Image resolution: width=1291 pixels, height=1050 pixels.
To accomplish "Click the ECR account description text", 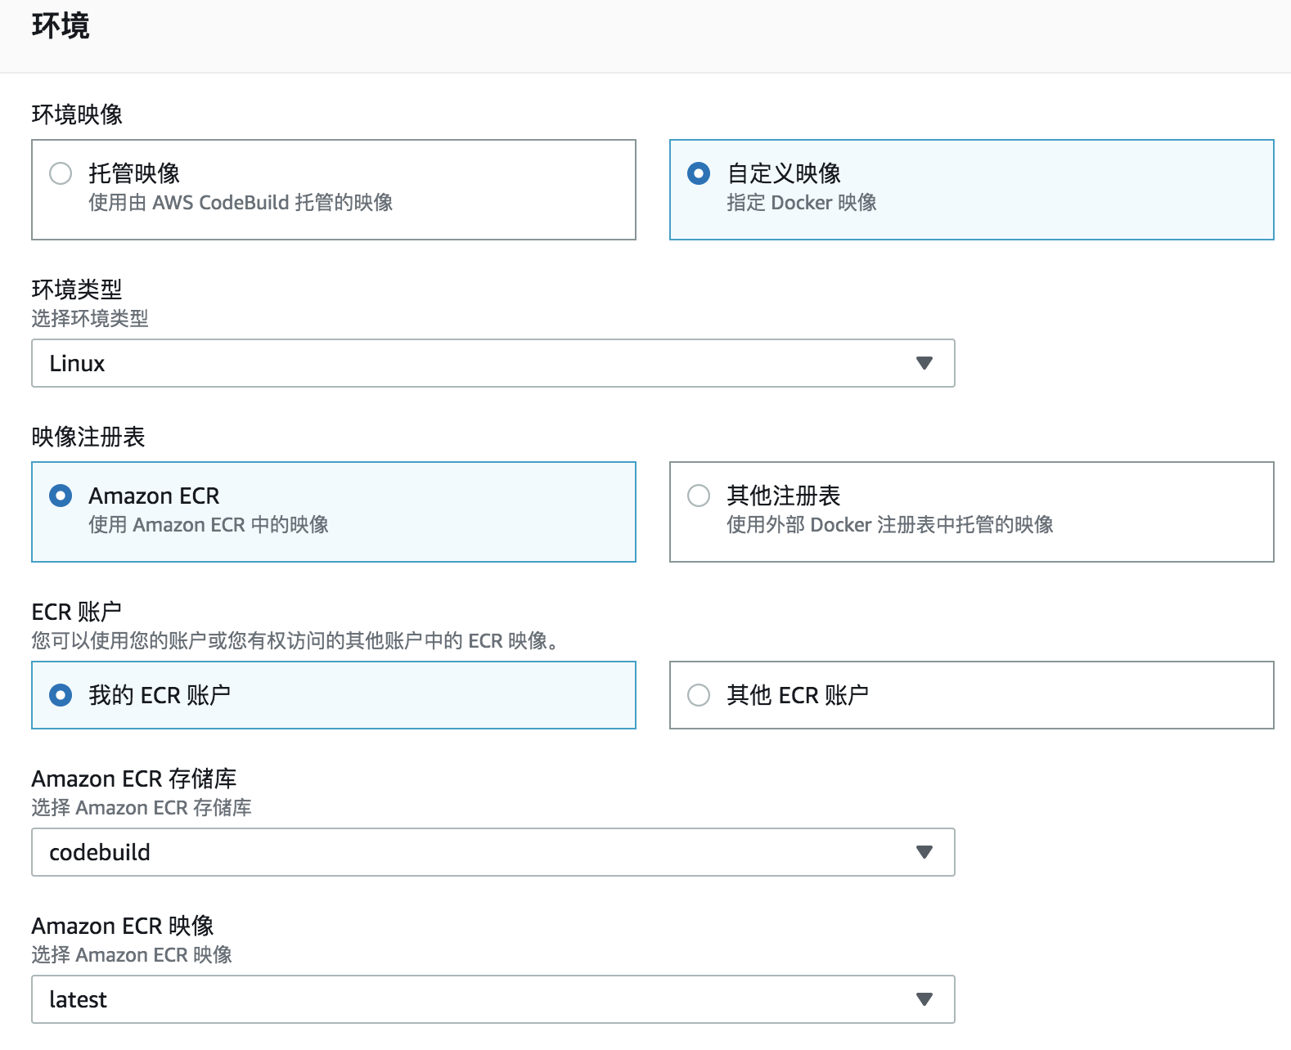I will (296, 640).
